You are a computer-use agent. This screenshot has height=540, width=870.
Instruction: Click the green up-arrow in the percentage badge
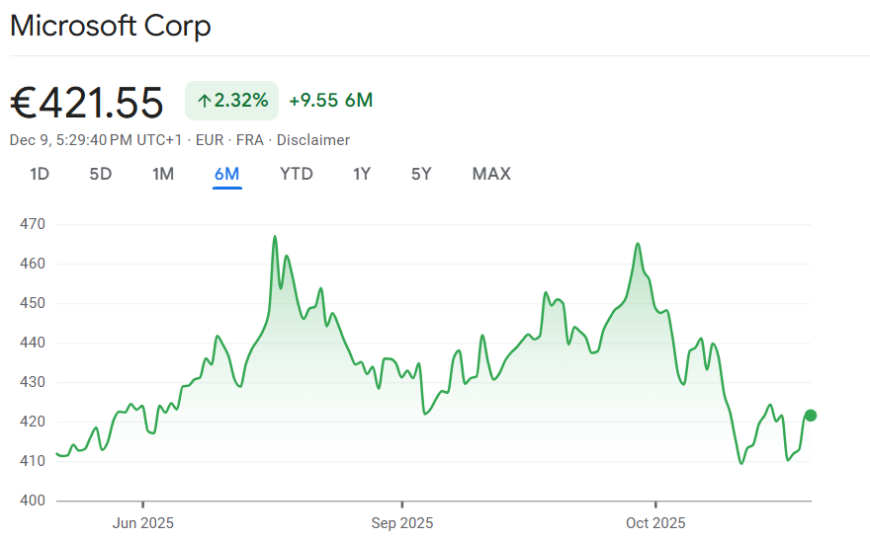(204, 101)
